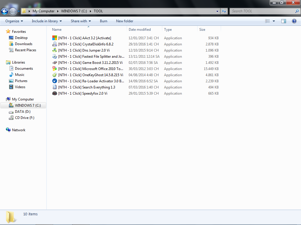Select the '[NTH - 1 Click] Speedyfox 2.0 Vi' name
The width and height of the screenshot is (301, 225).
83,93
